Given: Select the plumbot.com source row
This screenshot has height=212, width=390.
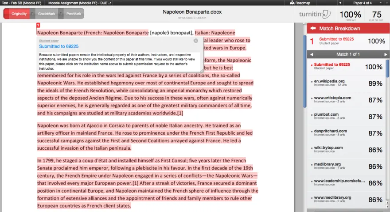Looking at the screenshot, I should click(346, 116).
